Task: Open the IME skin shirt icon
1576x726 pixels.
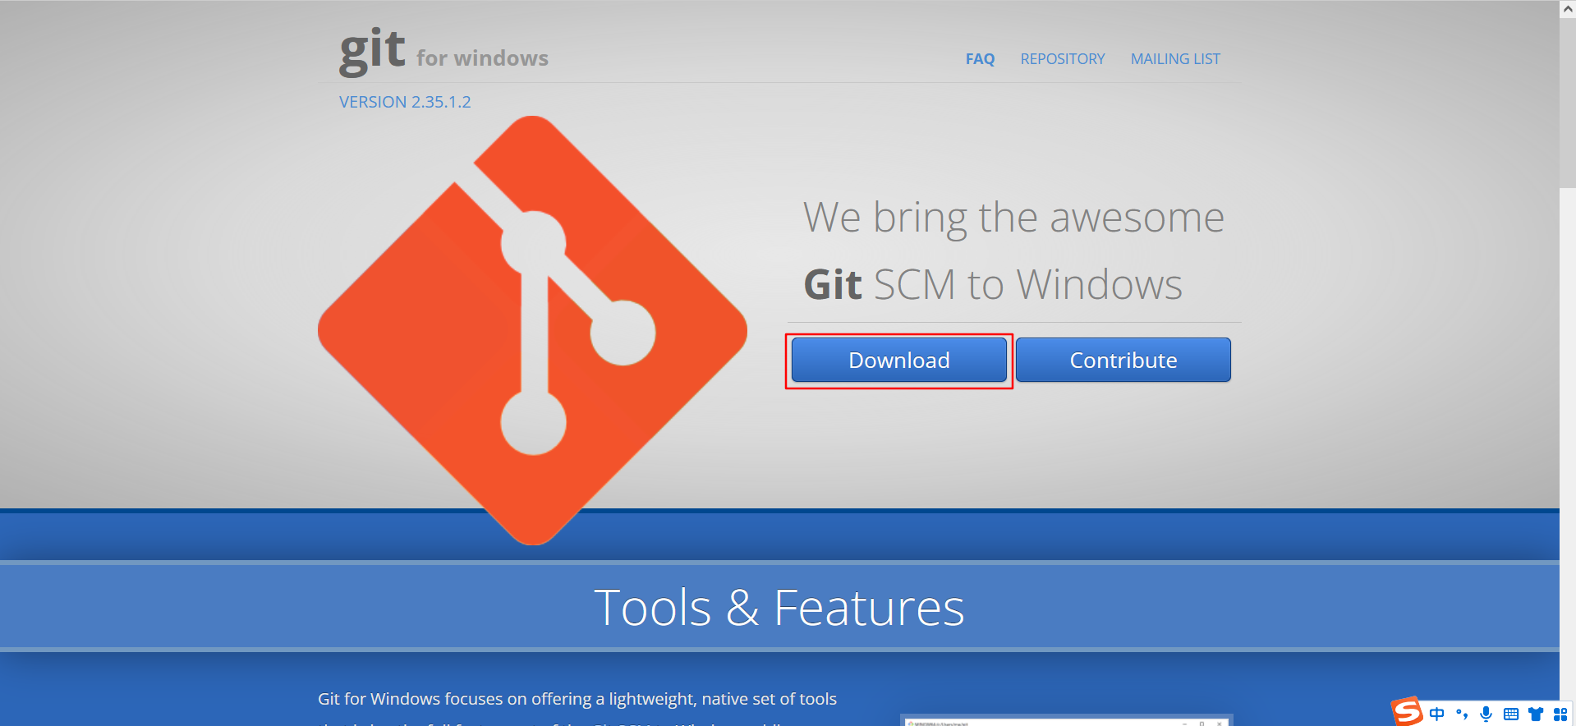Action: tap(1535, 714)
